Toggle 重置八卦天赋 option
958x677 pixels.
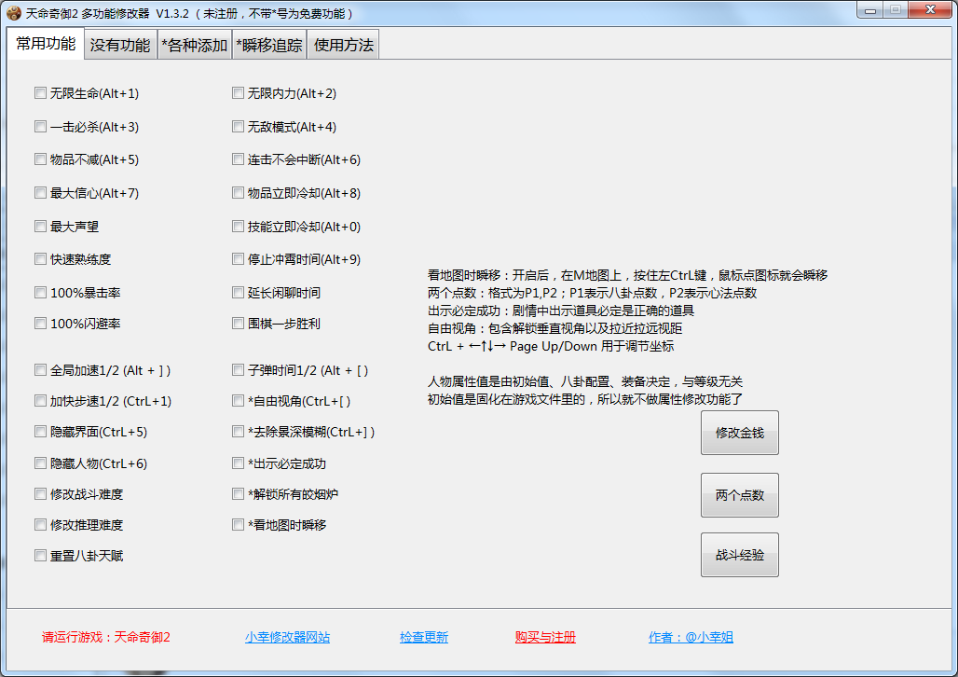pos(40,555)
